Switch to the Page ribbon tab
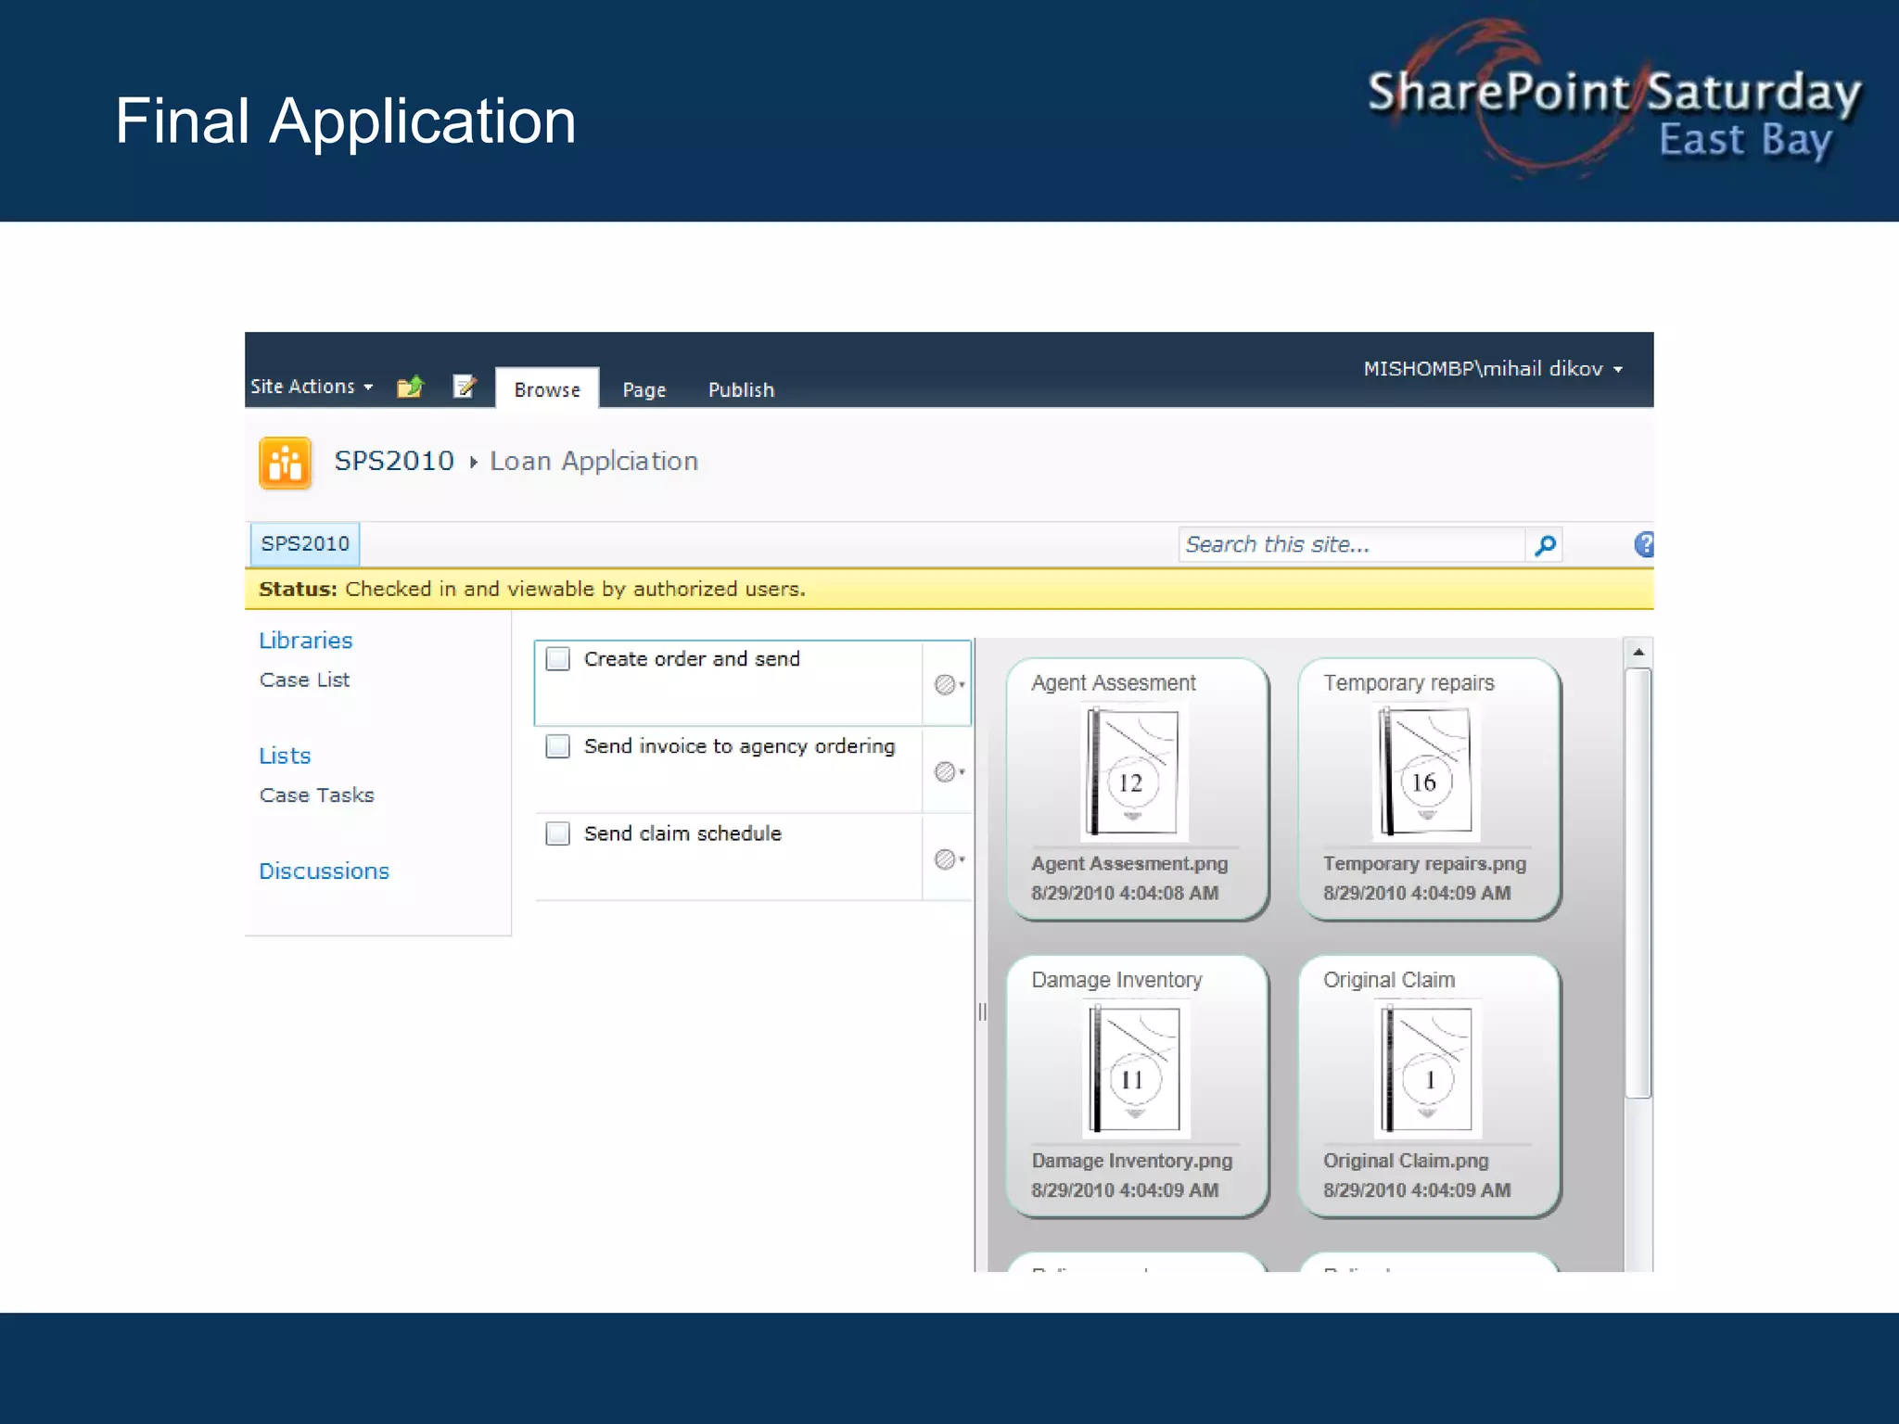The height and width of the screenshot is (1424, 1899). (x=644, y=390)
